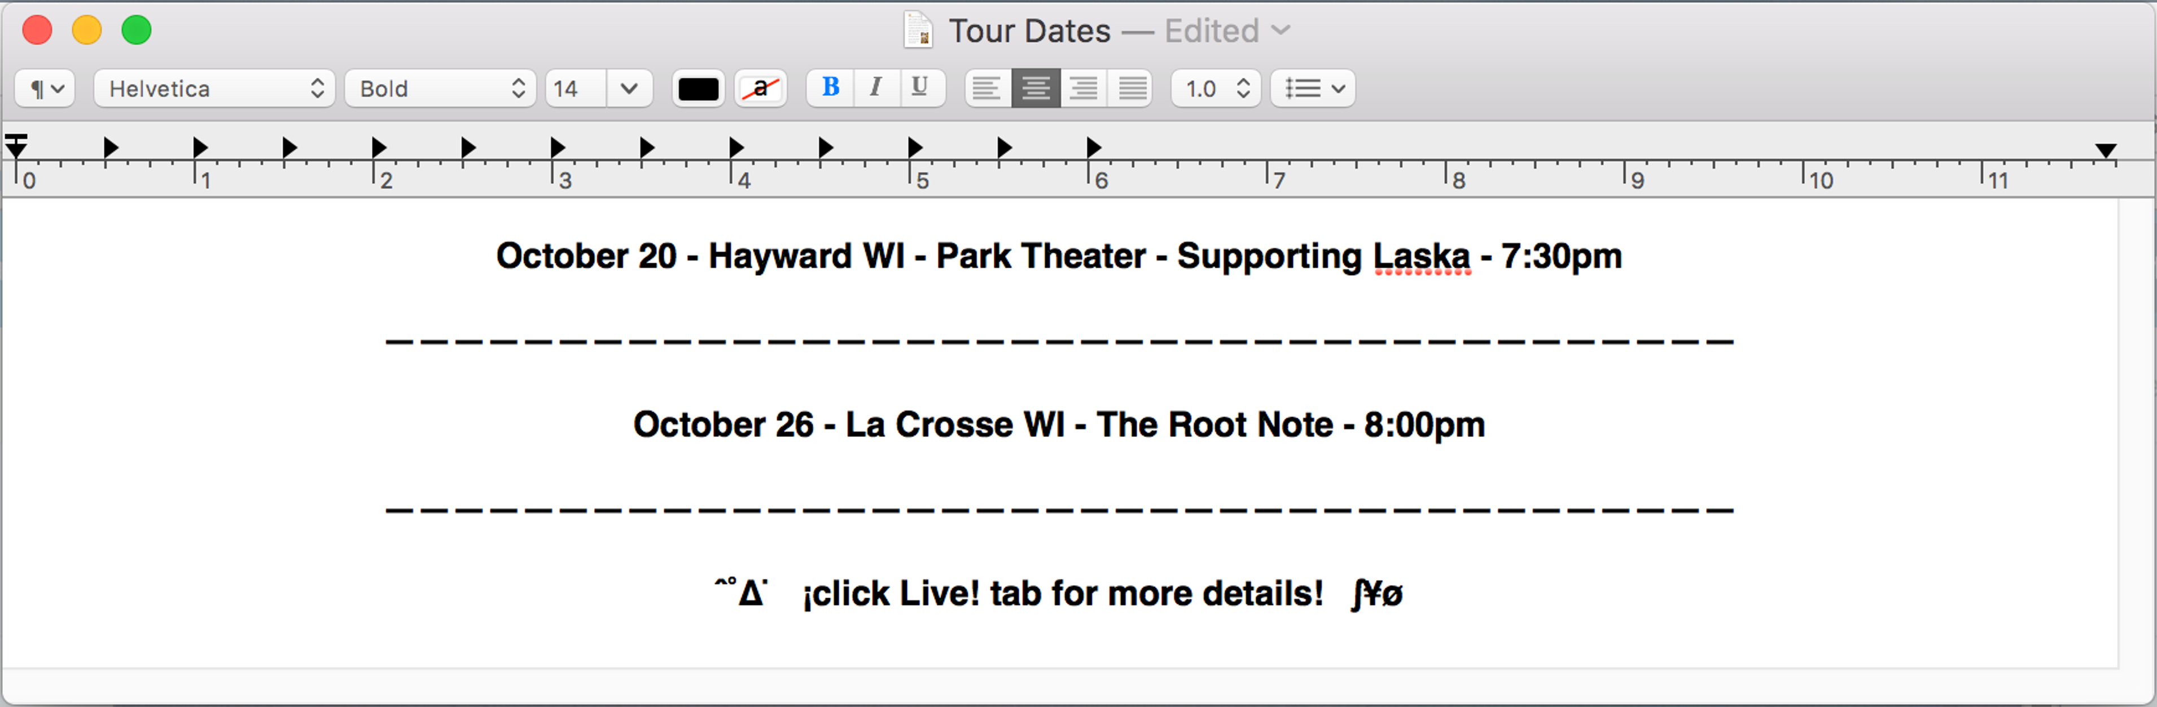Click the misspelled word Laska
Screen dimensions: 2157x707
point(1421,257)
